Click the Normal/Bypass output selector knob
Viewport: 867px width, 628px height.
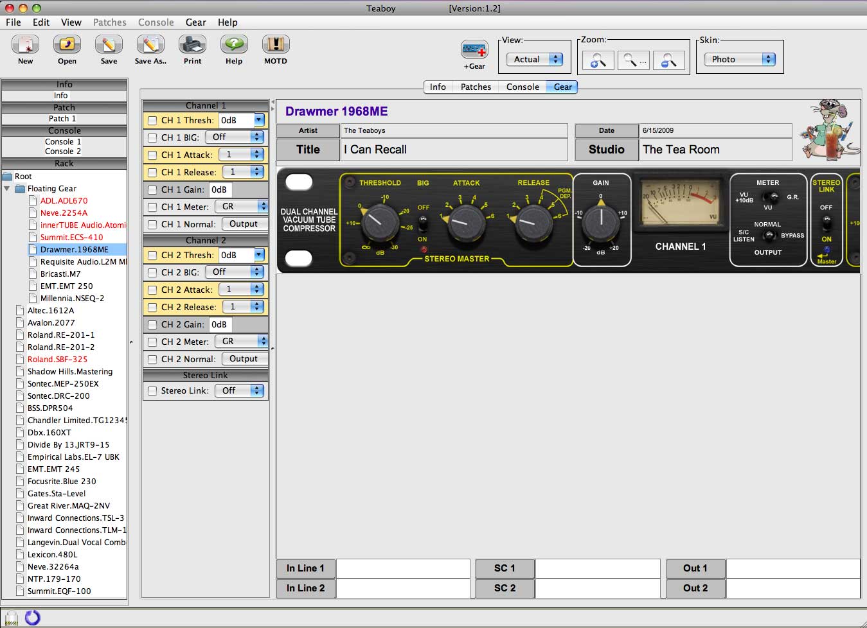768,236
